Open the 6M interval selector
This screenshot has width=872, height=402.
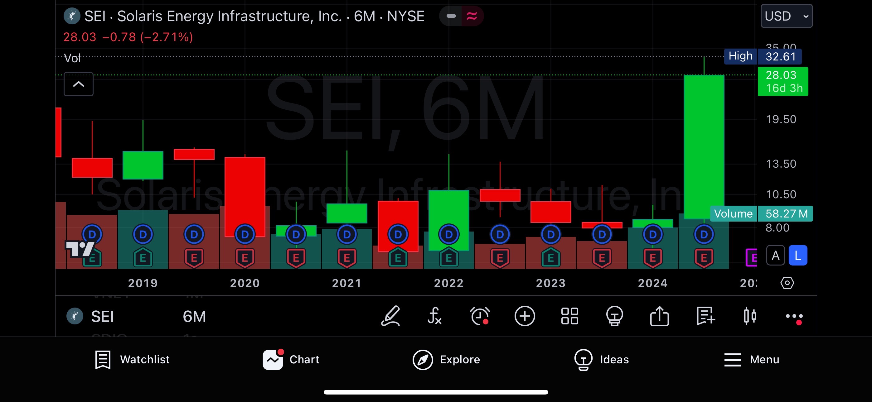(x=194, y=317)
